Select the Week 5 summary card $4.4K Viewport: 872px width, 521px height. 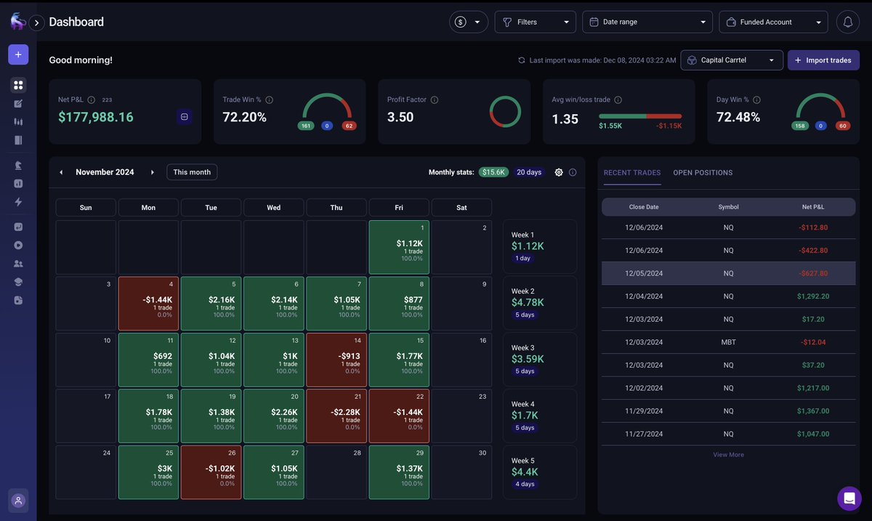coord(540,472)
